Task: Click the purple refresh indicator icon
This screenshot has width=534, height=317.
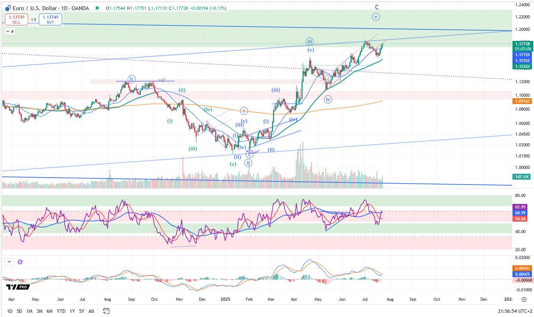Action: 20,262
